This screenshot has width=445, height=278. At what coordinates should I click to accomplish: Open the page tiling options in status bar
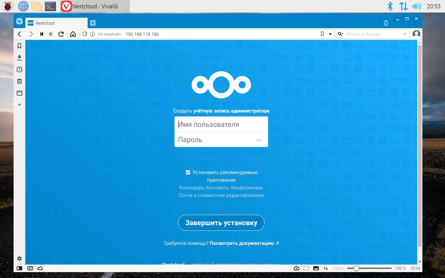(306, 268)
